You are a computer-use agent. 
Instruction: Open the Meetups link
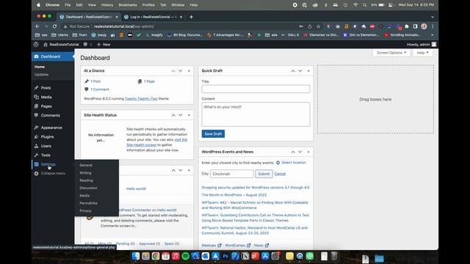(211, 245)
